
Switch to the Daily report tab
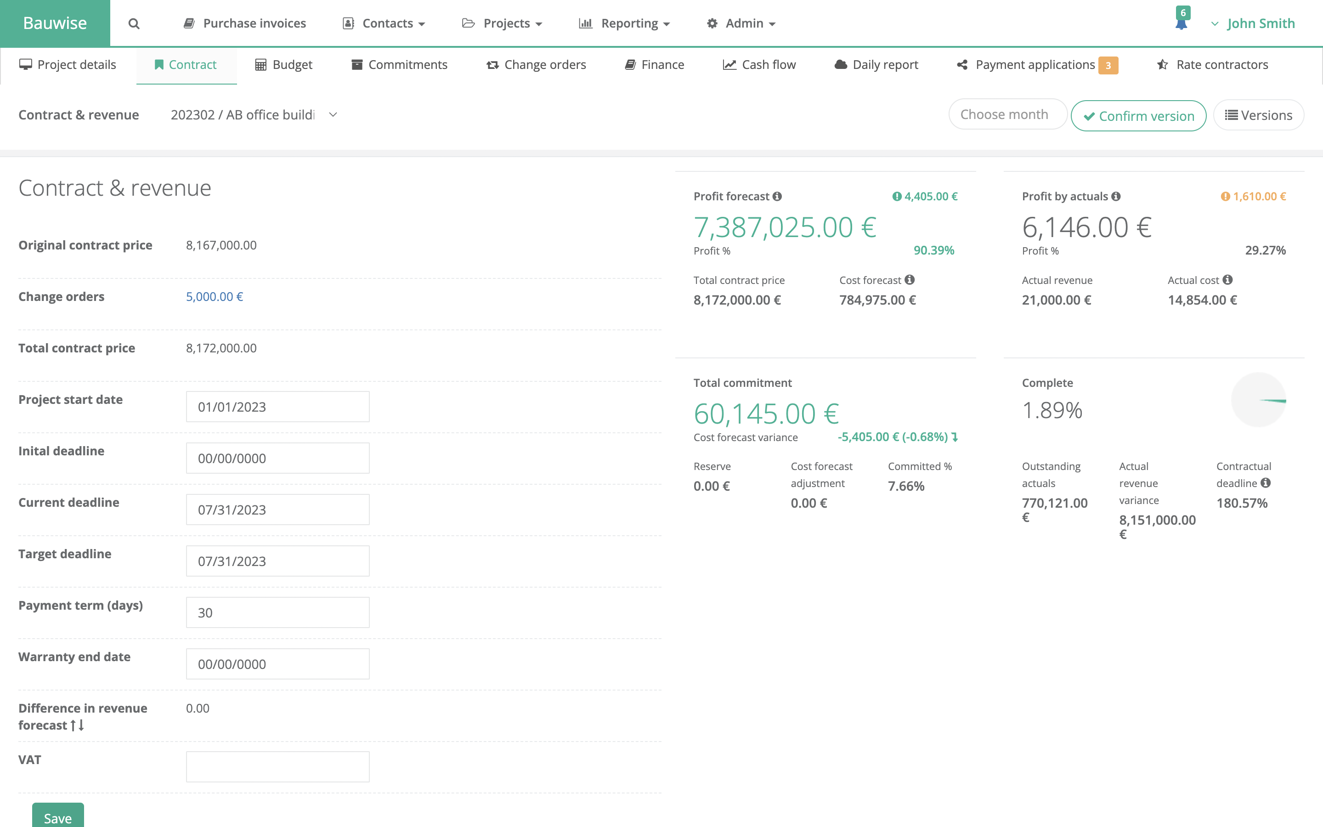point(876,64)
